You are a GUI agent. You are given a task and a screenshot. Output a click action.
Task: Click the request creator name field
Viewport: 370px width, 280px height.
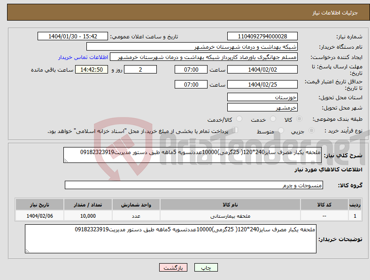(x=204, y=57)
